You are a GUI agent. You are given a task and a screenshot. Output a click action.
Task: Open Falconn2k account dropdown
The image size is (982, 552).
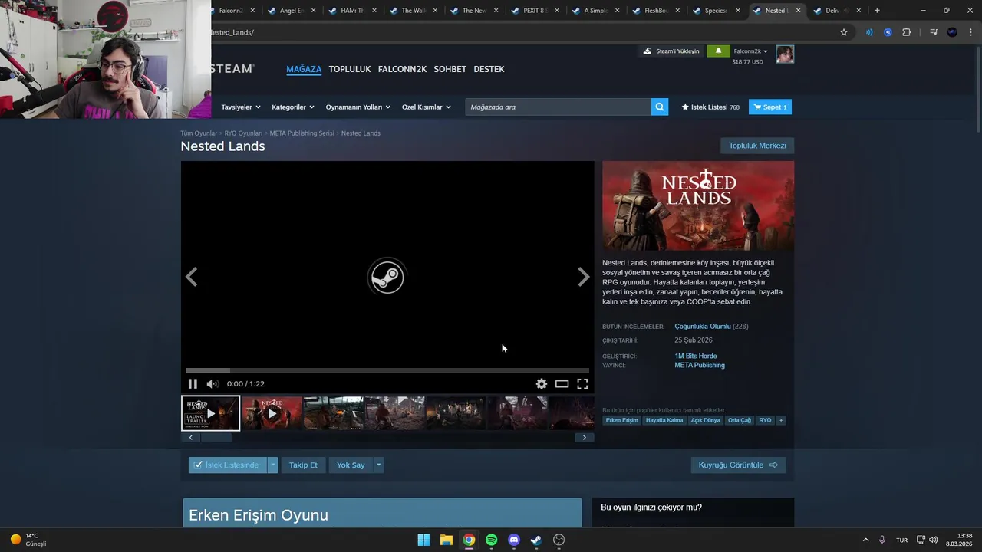pyautogui.click(x=750, y=51)
